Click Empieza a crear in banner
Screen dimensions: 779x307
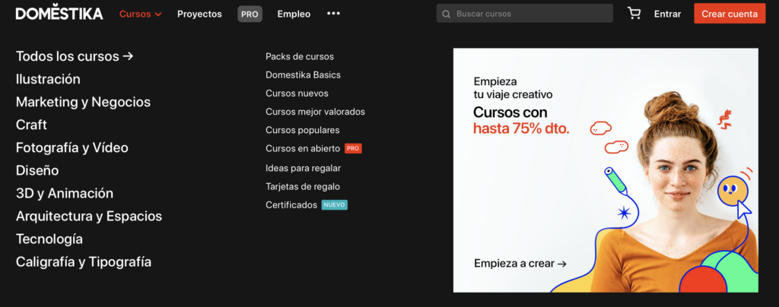click(520, 264)
